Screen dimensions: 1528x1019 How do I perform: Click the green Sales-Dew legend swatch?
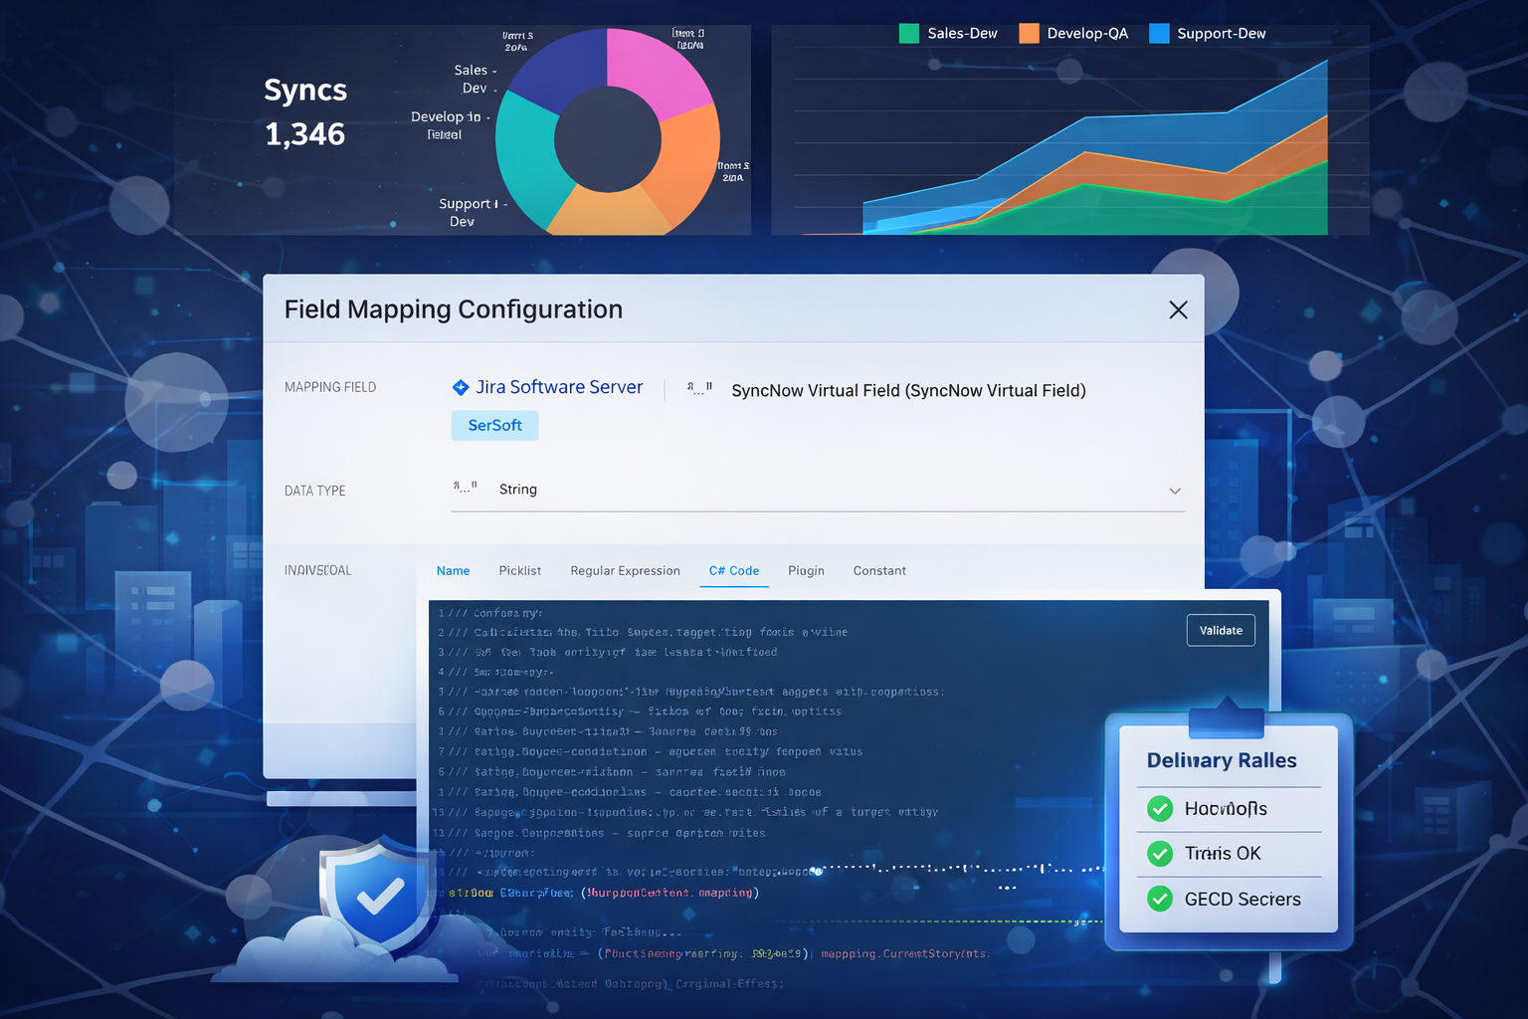(x=909, y=34)
